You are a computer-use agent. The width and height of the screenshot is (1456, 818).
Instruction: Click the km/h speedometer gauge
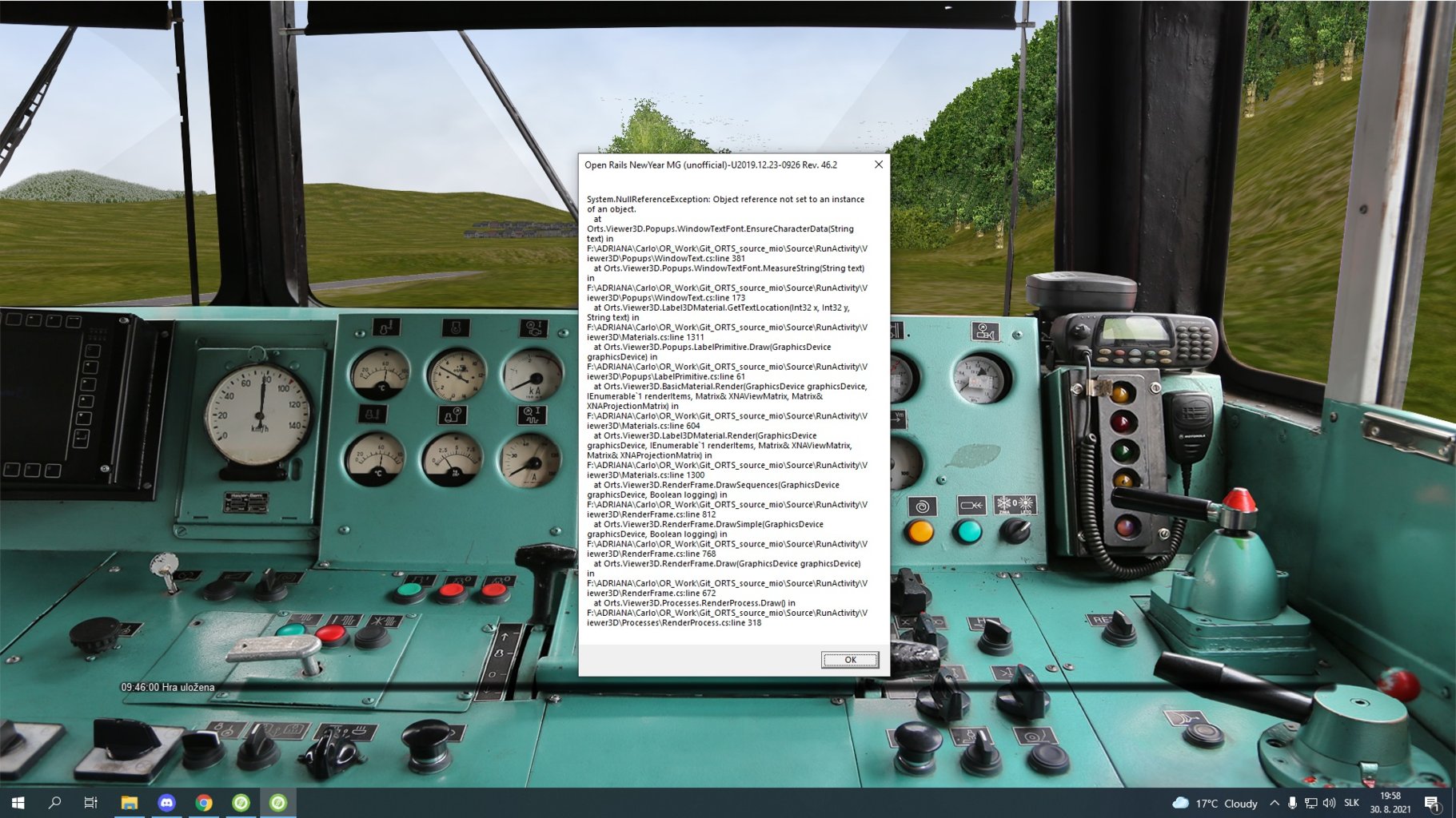[x=257, y=415]
